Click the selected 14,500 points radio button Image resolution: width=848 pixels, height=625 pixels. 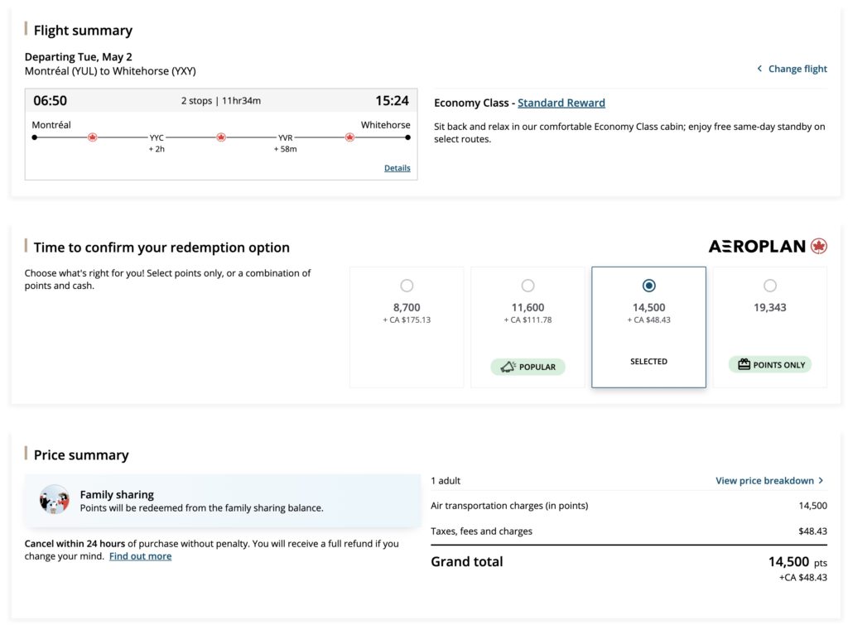point(648,285)
